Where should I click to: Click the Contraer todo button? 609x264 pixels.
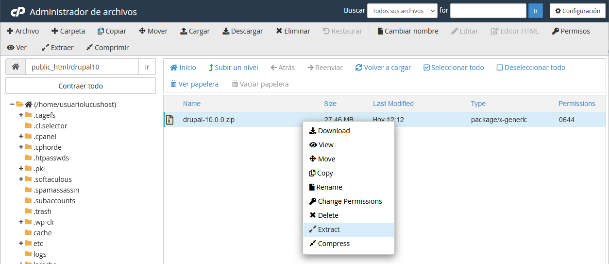tap(81, 86)
